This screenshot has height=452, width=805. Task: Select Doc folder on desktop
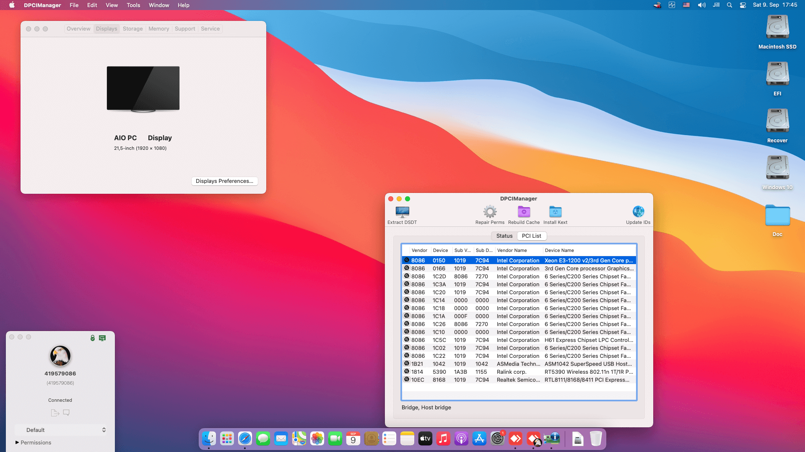point(777,216)
